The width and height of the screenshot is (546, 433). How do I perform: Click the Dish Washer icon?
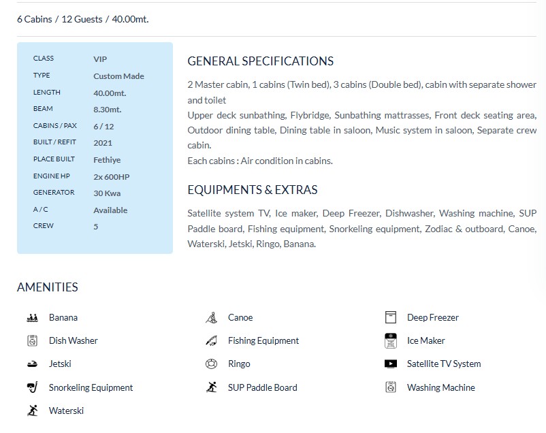coord(32,341)
